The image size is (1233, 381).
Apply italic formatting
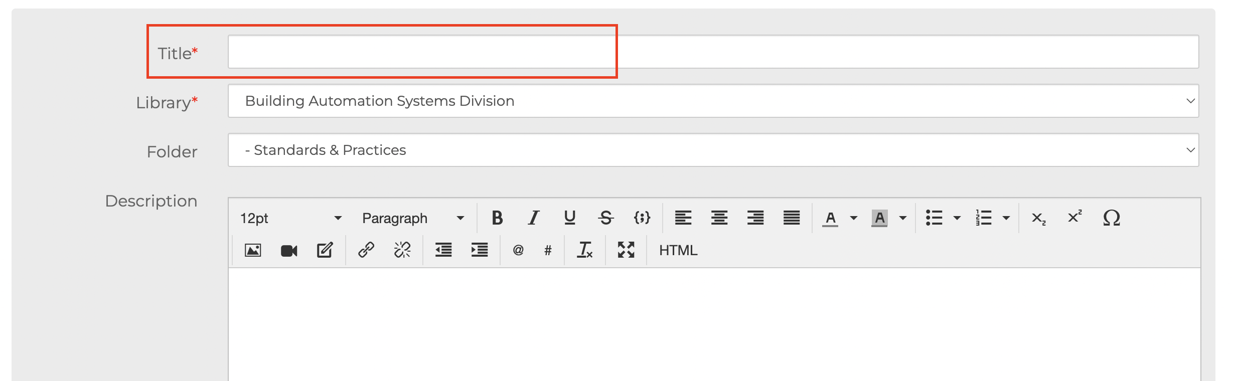pyautogui.click(x=533, y=218)
